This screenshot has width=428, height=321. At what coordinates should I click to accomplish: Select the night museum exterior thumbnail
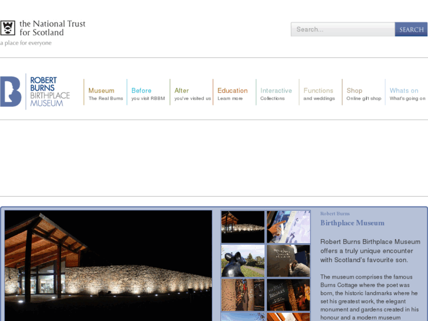pyautogui.click(x=243, y=227)
